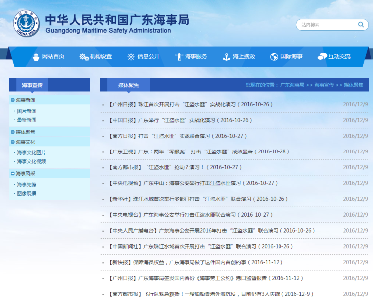Click the ship wheel icon beside 信息公开

(x=131, y=57)
